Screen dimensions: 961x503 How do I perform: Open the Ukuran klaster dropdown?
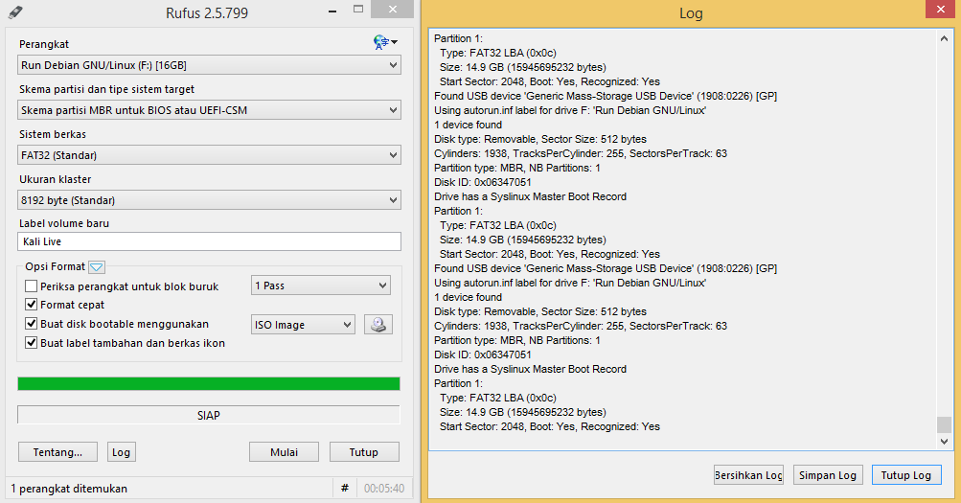(x=209, y=199)
